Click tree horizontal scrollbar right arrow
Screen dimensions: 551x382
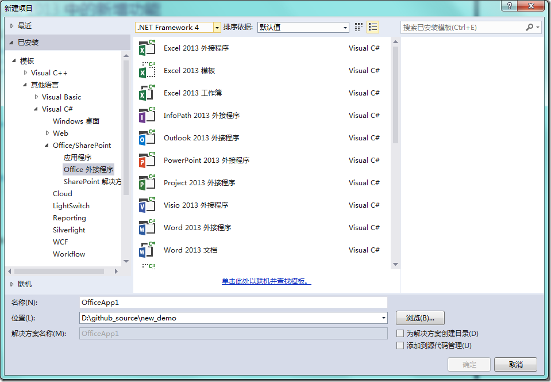pyautogui.click(x=116, y=271)
